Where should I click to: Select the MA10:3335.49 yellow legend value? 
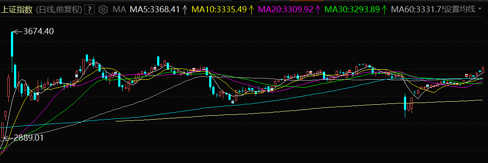tap(219, 10)
